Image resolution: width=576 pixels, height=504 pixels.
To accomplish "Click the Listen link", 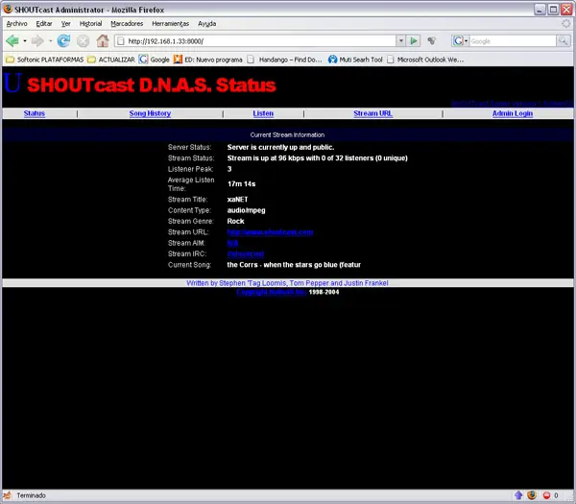I will [x=263, y=113].
